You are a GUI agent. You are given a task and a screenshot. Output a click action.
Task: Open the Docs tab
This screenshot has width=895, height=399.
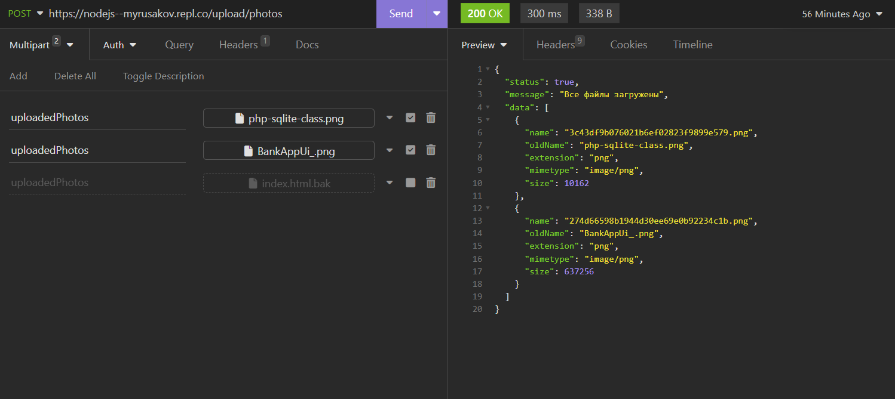[x=307, y=45]
